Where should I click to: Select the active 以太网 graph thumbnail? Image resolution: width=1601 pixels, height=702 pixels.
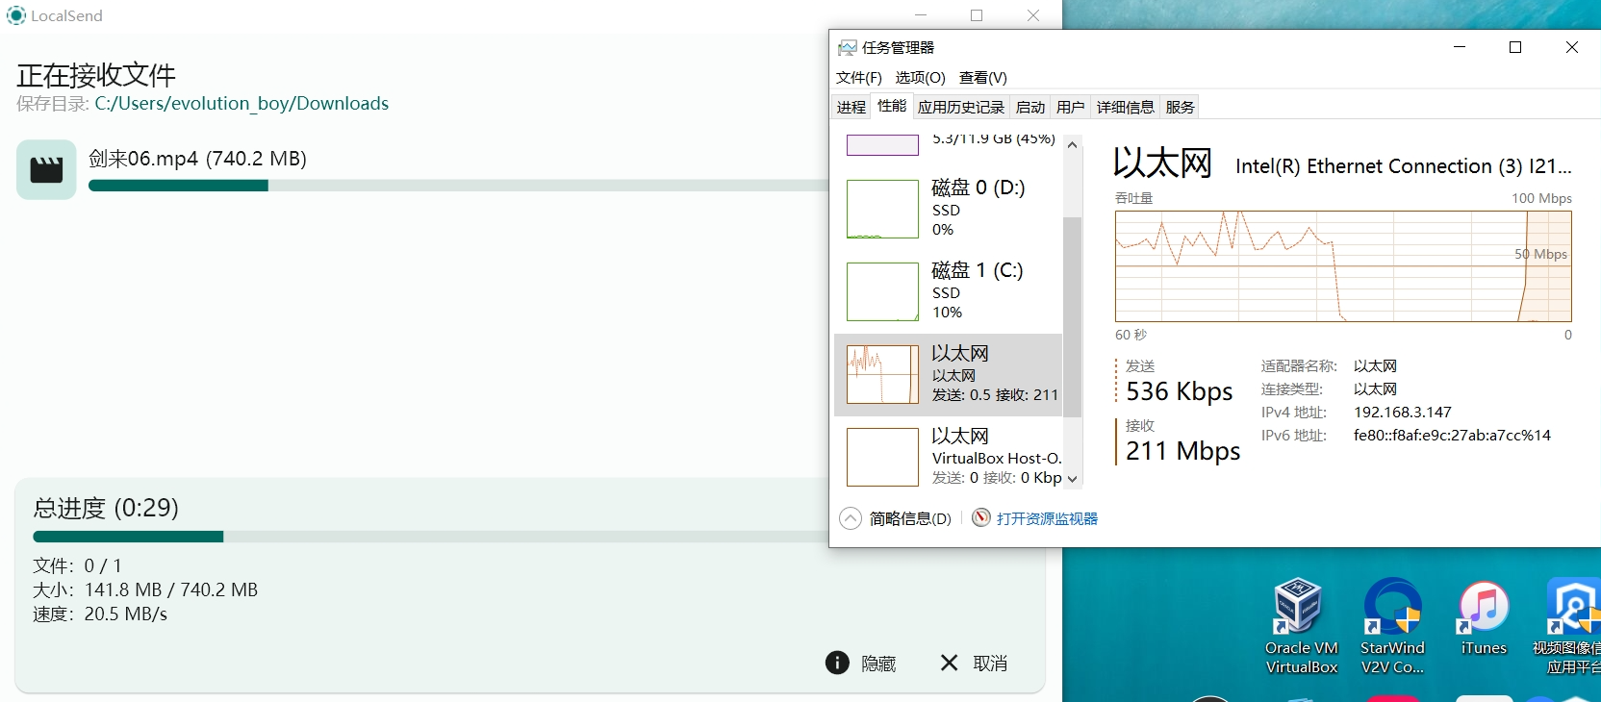(882, 374)
